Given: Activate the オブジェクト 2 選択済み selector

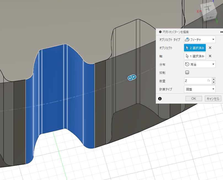Looking at the screenshot, I should pos(195,48).
